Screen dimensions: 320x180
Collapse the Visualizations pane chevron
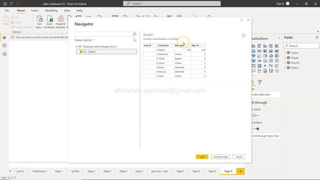[279, 38]
